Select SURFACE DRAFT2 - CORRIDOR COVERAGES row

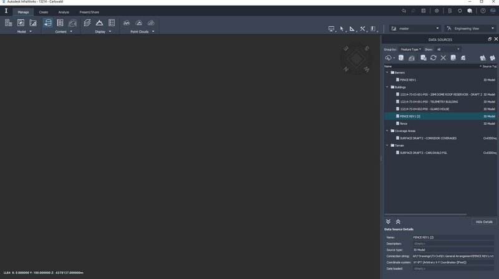[x=440, y=138]
